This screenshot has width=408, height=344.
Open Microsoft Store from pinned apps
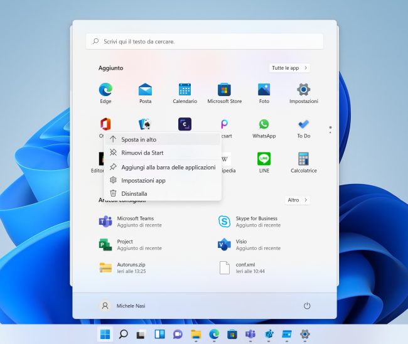[x=224, y=93]
